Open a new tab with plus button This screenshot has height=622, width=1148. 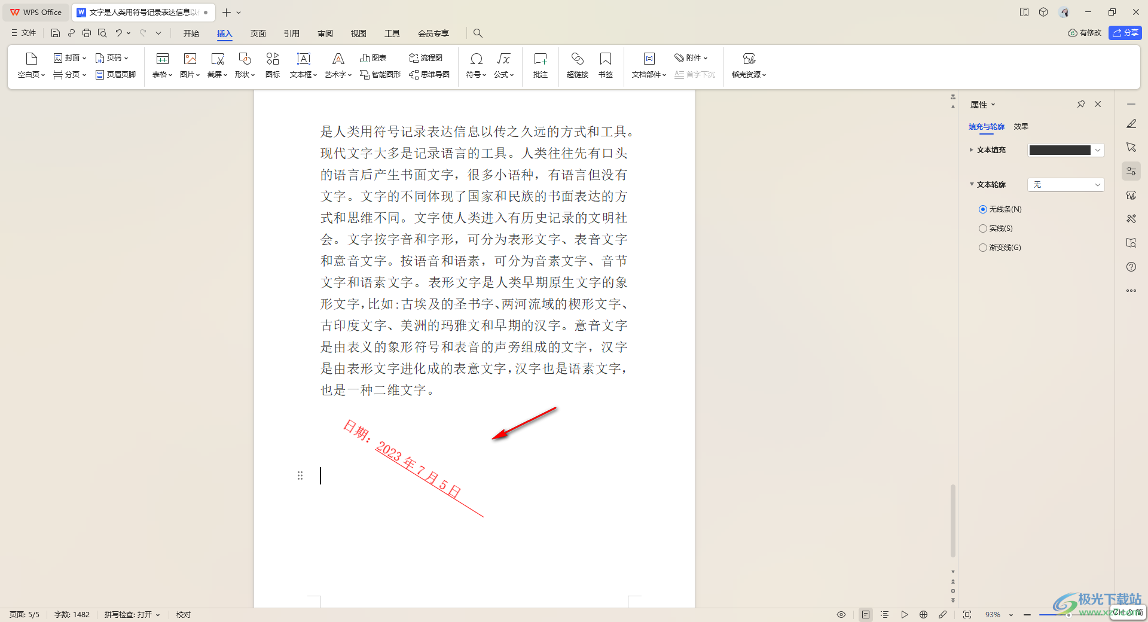click(227, 12)
